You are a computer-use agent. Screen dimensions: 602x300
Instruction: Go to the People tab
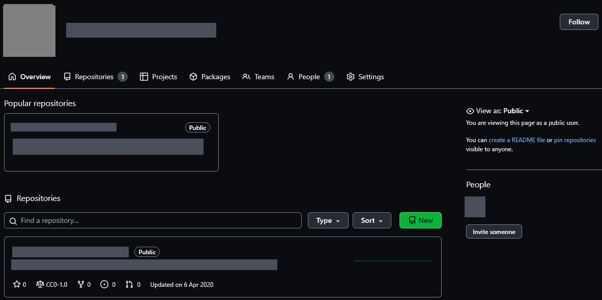(309, 77)
